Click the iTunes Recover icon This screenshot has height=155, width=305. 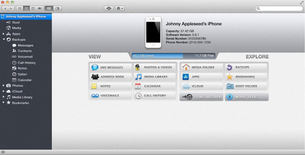(x=201, y=97)
